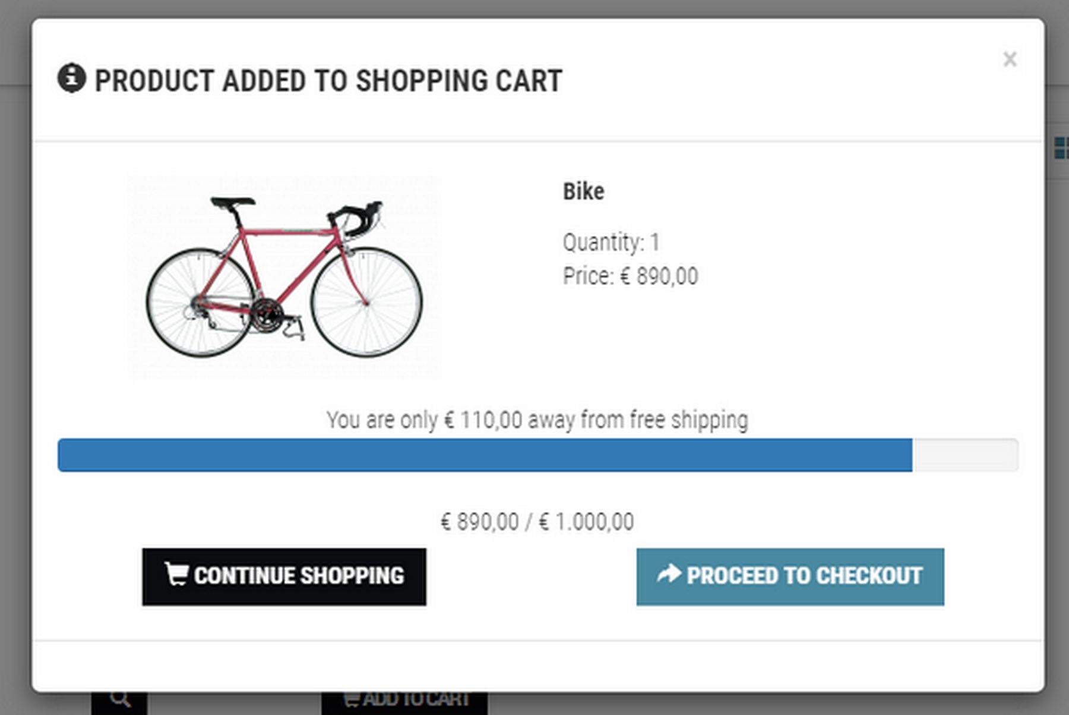The height and width of the screenshot is (715, 1069).
Task: Click the magnifier icon below the dialog
Action: [119, 700]
